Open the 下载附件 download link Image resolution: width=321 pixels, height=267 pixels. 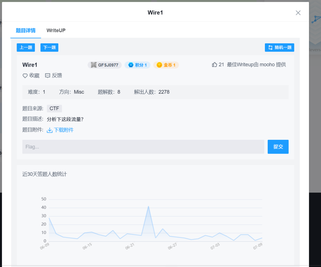[x=64, y=130]
